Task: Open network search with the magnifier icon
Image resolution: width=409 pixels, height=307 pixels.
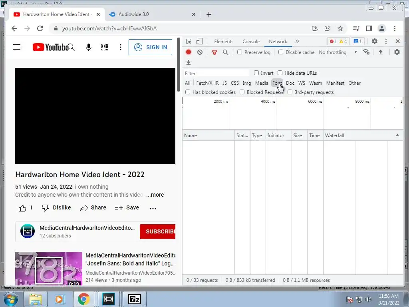Action: click(x=226, y=52)
